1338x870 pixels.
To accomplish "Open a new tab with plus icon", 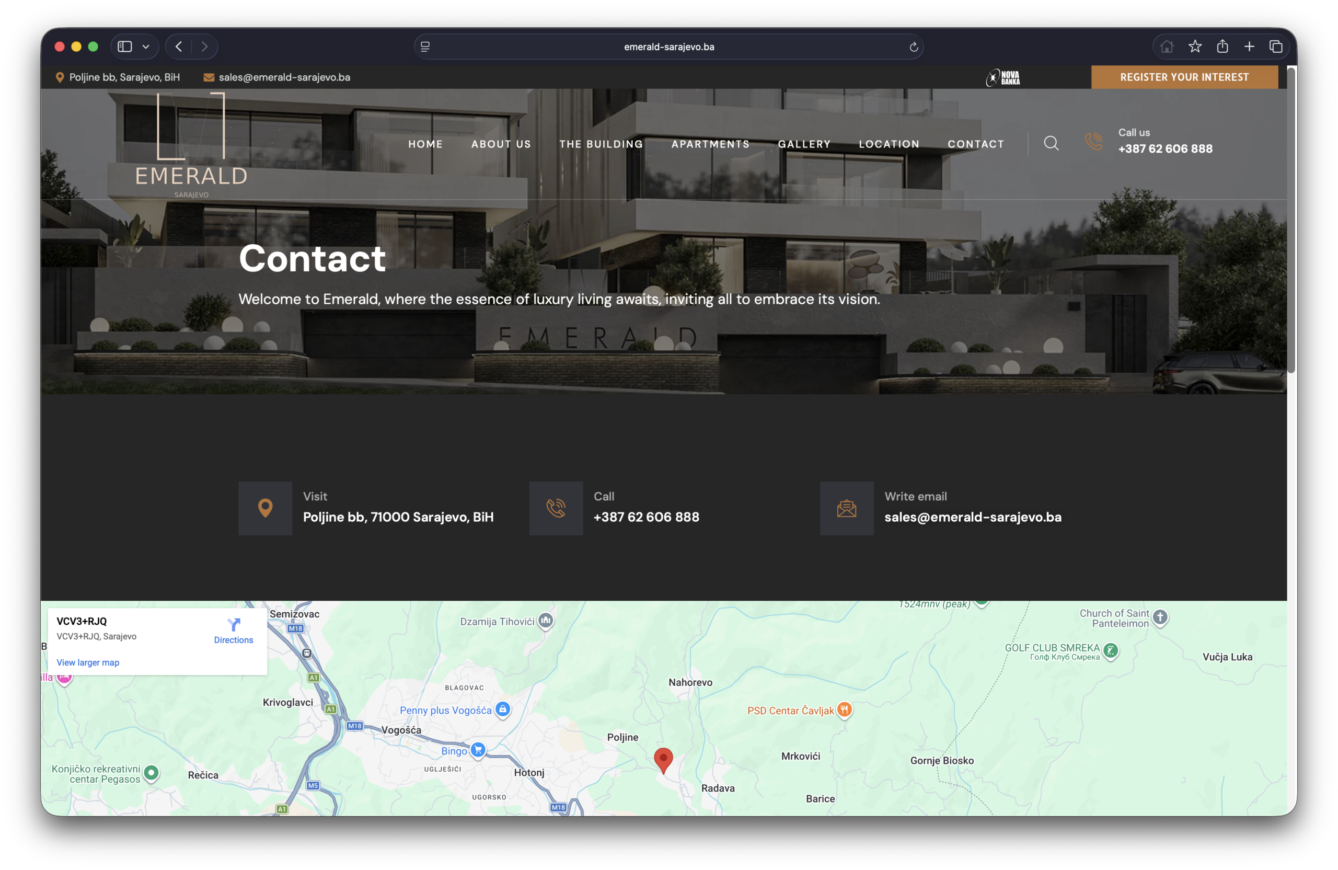I will tap(1249, 47).
